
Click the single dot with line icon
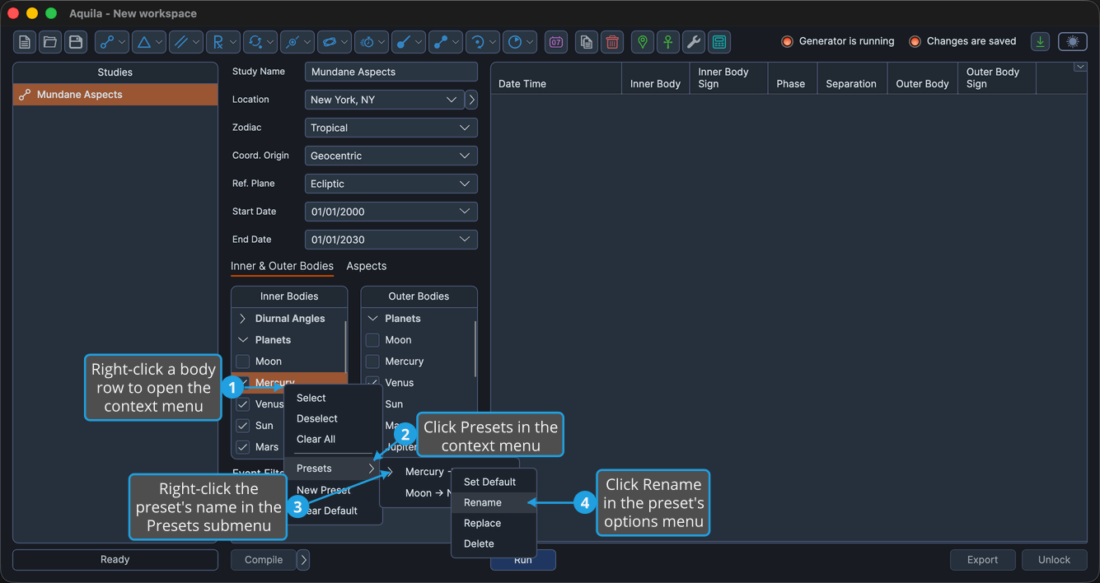coord(409,42)
